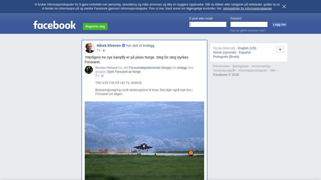Click the globe privacy icon under Hårek Elvenes

pos(104,50)
